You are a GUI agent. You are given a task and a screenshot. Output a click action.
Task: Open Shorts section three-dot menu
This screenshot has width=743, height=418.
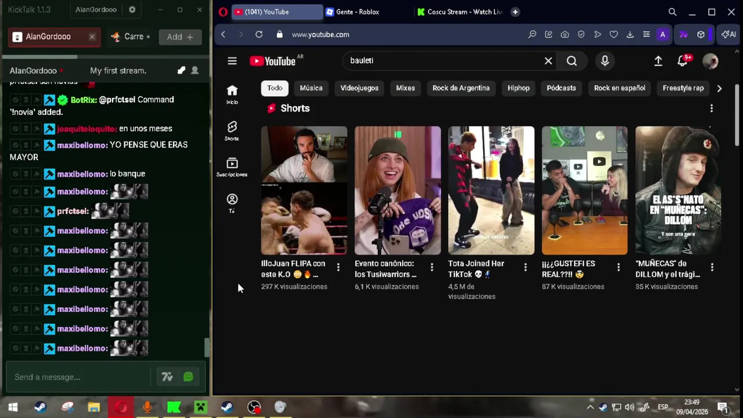tap(711, 109)
